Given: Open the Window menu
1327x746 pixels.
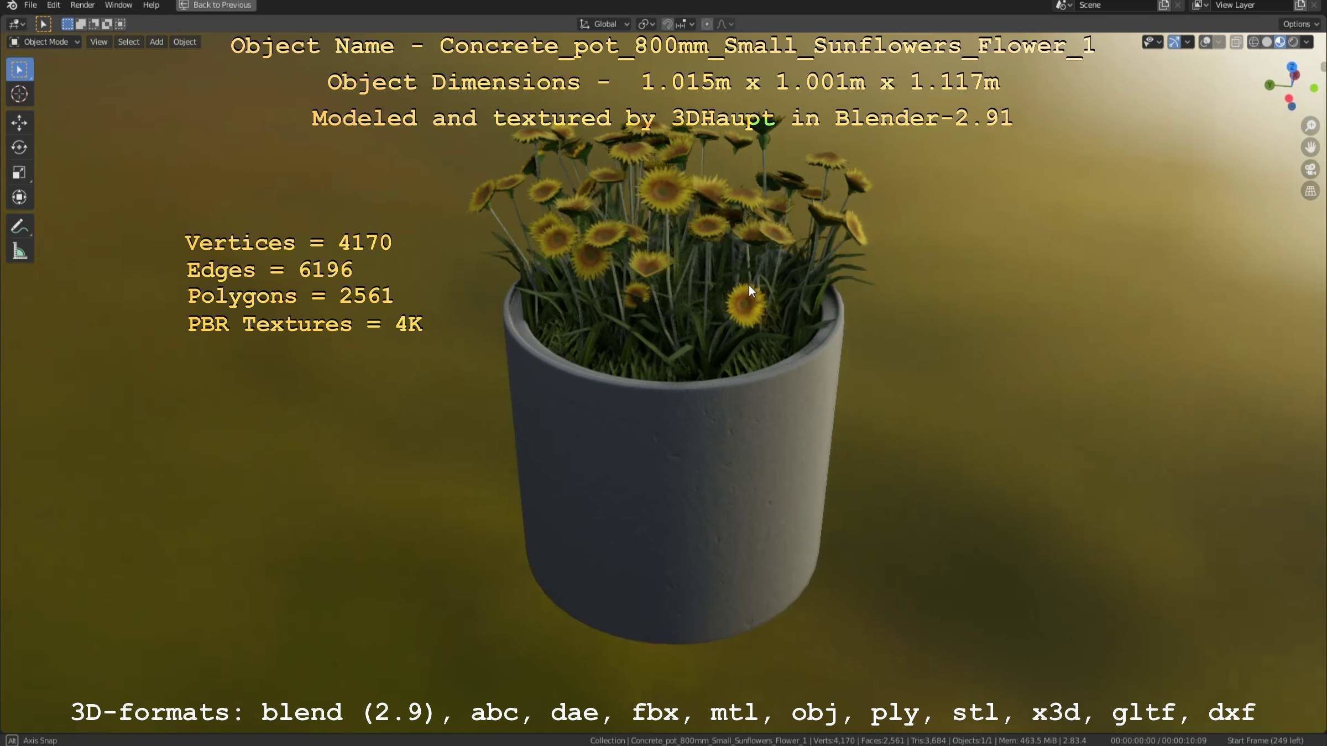Looking at the screenshot, I should 118,5.
